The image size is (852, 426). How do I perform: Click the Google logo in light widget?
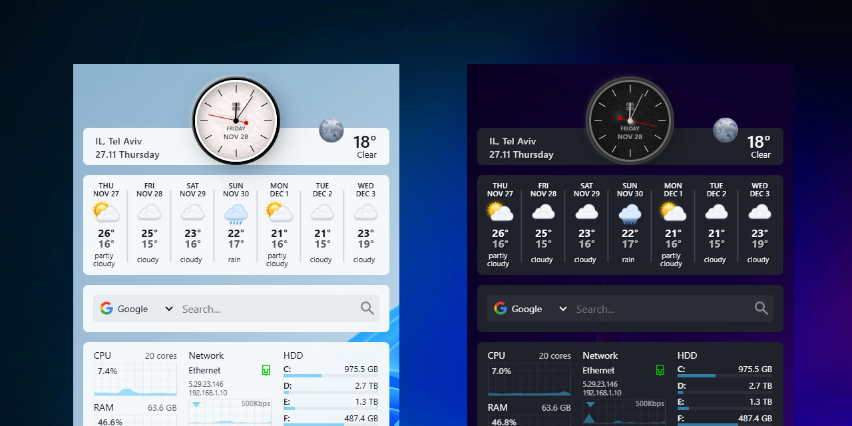coord(106,308)
